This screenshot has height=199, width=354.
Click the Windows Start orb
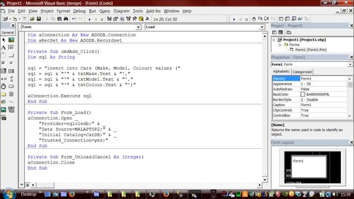coord(9,194)
